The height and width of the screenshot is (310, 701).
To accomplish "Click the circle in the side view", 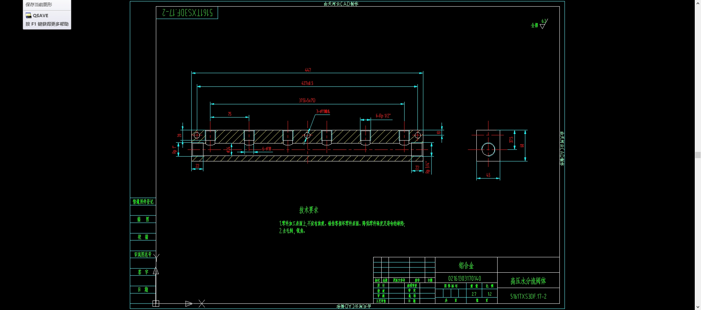I will (488, 149).
